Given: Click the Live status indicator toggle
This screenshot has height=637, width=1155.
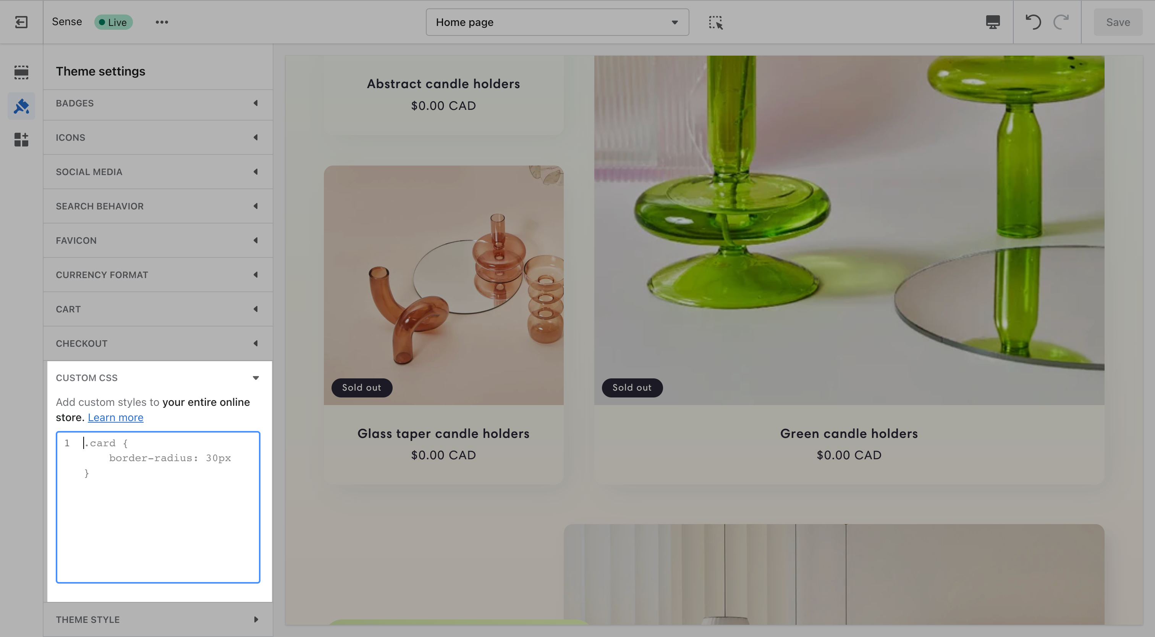Looking at the screenshot, I should pos(112,21).
